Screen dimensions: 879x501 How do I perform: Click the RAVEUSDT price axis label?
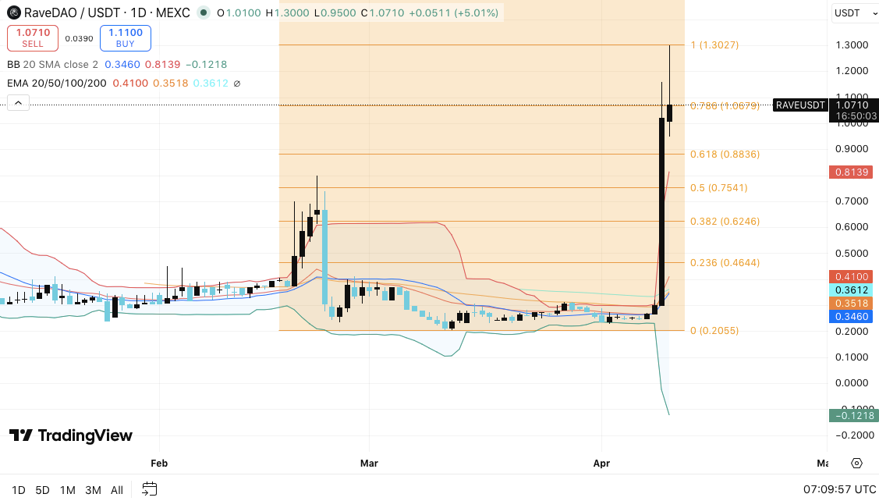click(800, 105)
